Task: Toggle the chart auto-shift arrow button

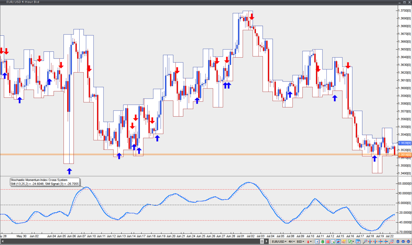Action: click(x=317, y=241)
